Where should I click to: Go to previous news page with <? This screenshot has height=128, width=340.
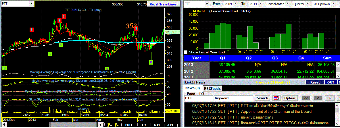point(318,98)
